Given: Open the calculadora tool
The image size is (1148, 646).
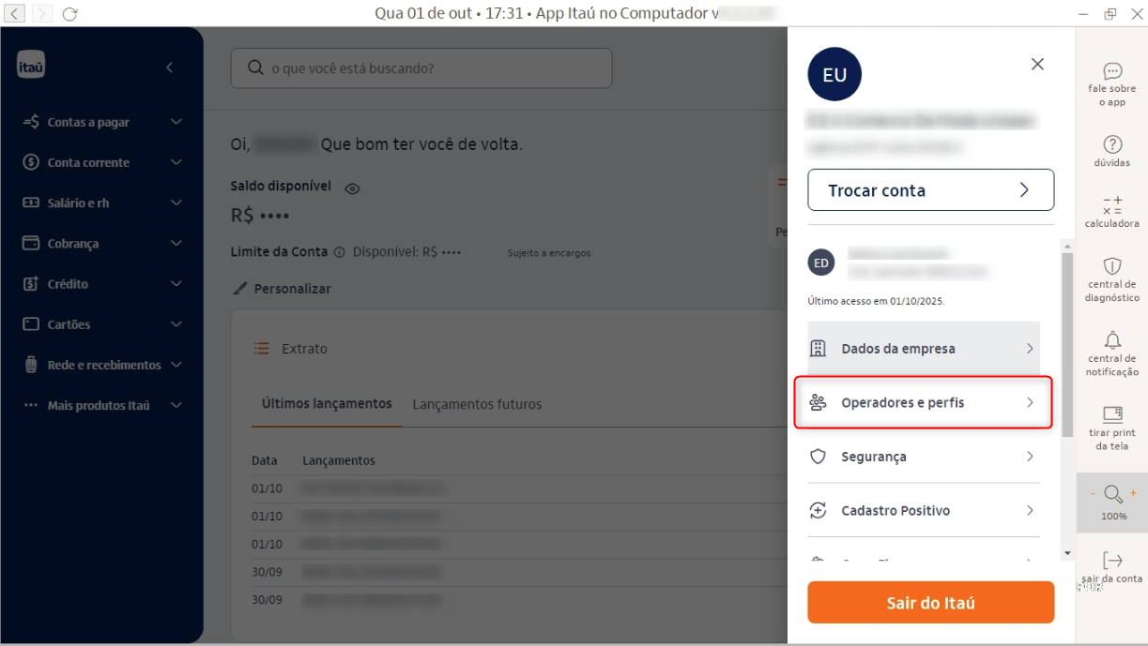Looking at the screenshot, I should (1112, 205).
